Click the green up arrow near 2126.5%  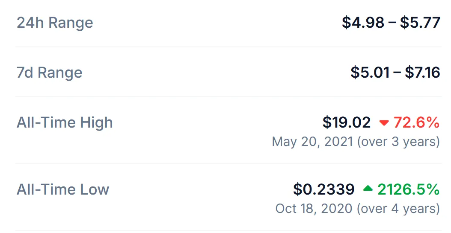tap(368, 188)
